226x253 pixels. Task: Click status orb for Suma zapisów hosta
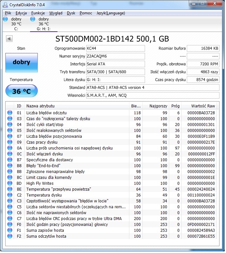10,230
